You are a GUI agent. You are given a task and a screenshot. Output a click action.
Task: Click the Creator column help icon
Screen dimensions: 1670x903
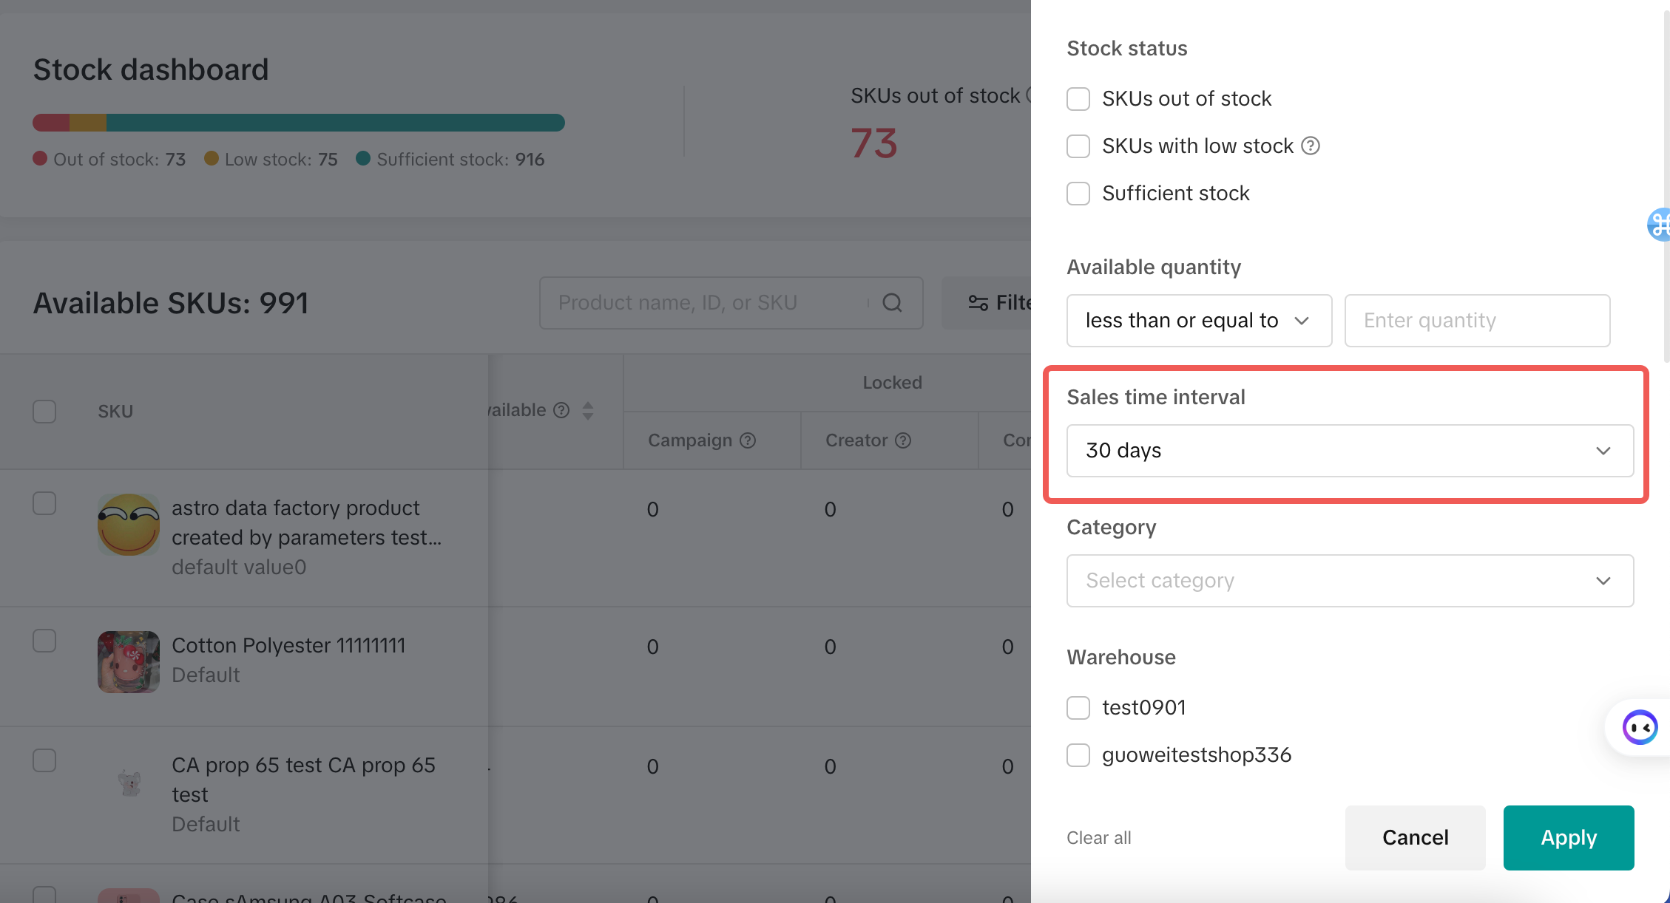click(903, 440)
